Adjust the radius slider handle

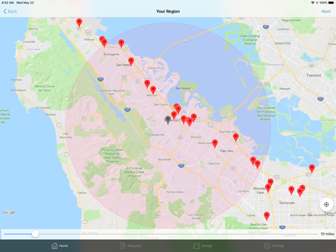point(35,234)
